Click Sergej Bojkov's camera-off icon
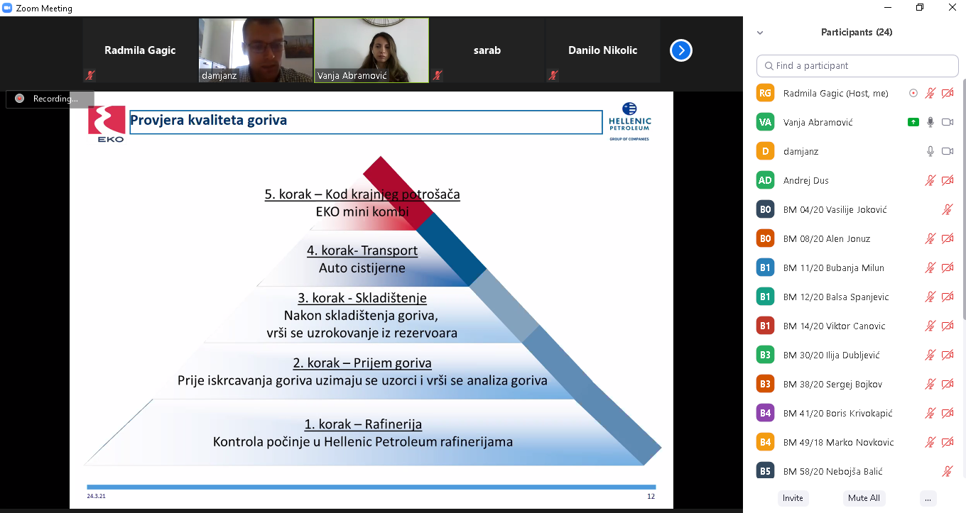This screenshot has height=513, width=966. pos(948,384)
